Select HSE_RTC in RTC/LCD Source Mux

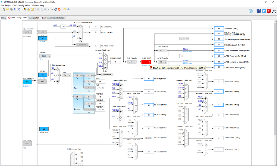[x=80, y=27]
